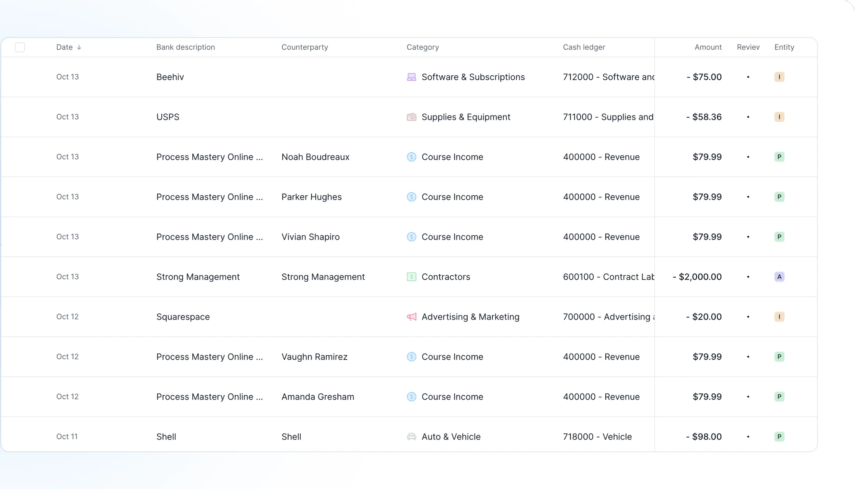Screen dimensions: 855x489
Task: Click Course Income dollar icon in Parker Hughes row
Action: pyautogui.click(x=411, y=197)
